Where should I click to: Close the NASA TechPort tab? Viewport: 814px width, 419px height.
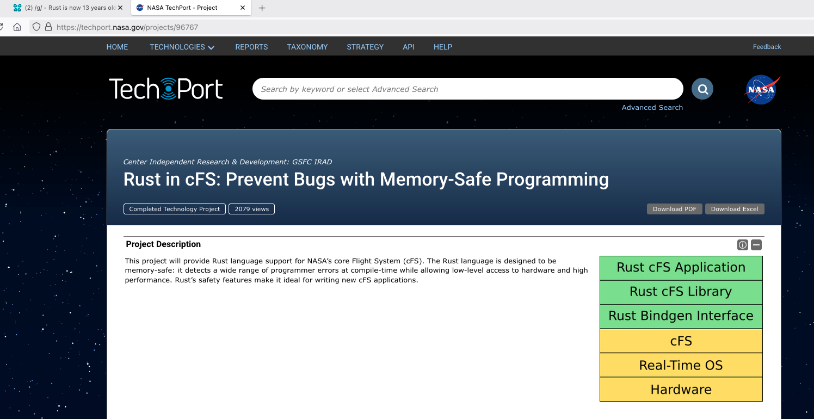(x=243, y=8)
